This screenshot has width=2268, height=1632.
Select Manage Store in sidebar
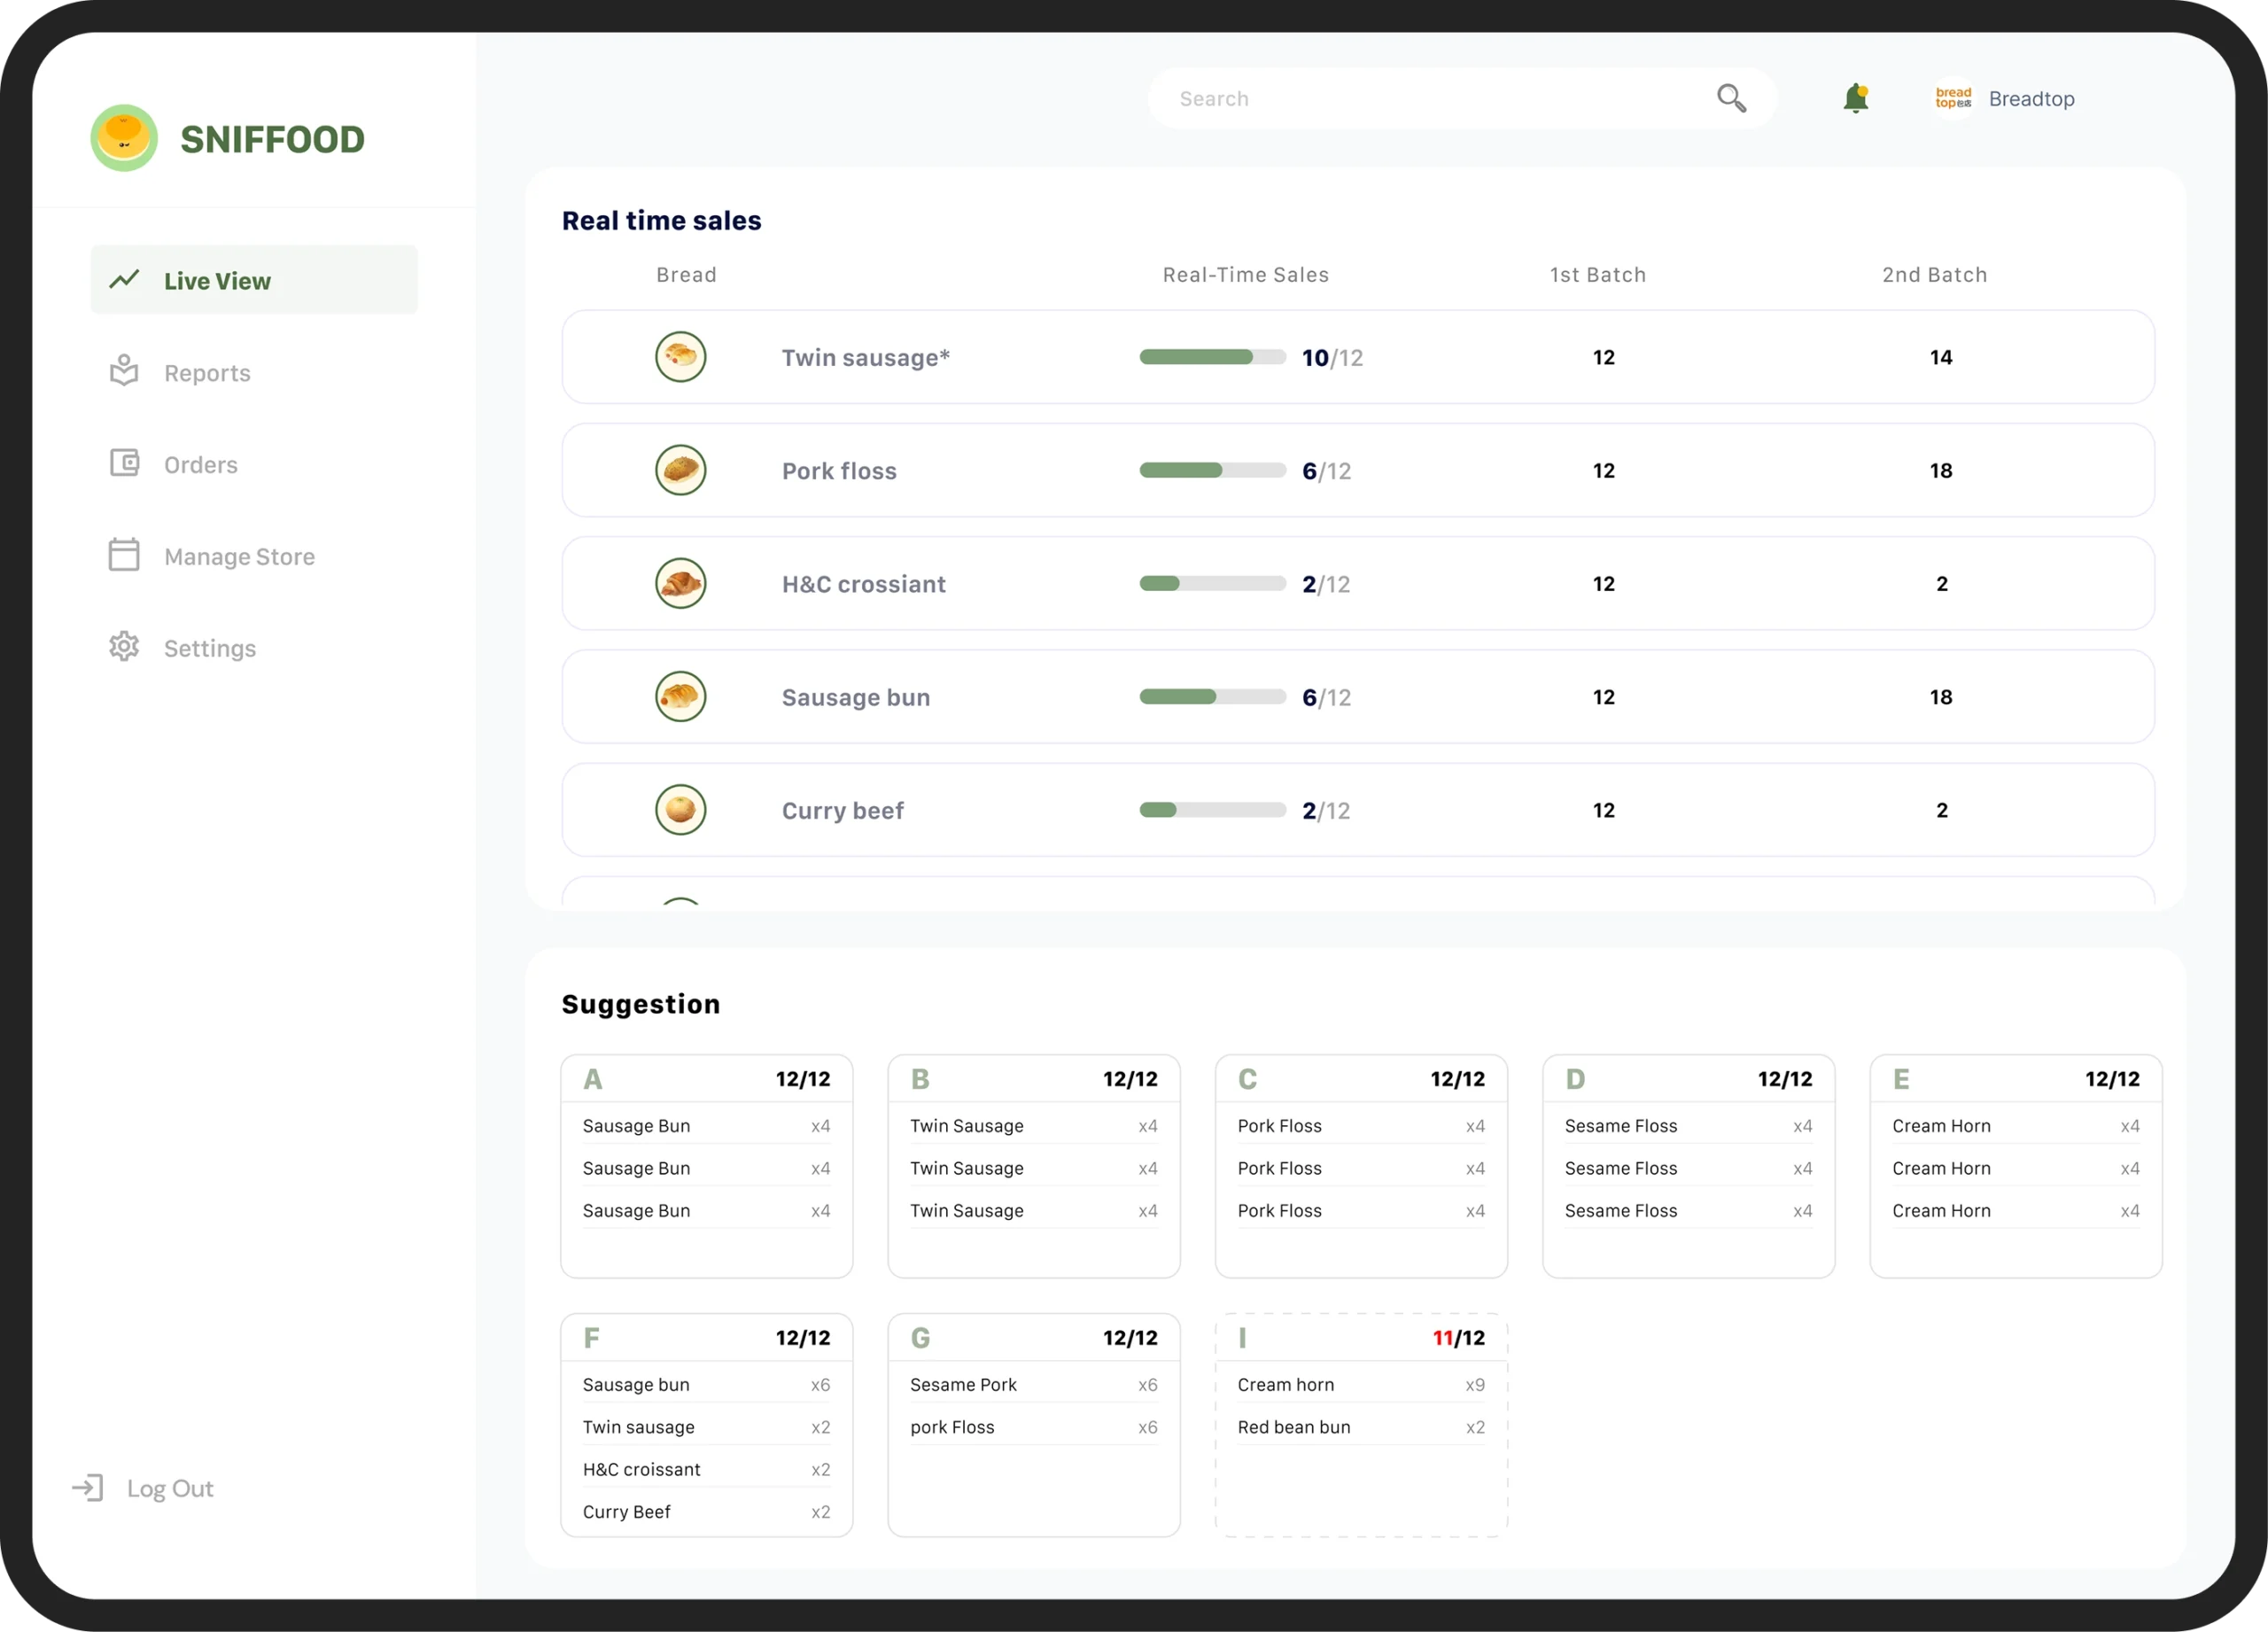[x=238, y=557]
